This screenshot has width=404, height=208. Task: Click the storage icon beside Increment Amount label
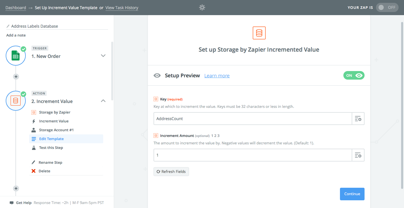[x=156, y=136]
